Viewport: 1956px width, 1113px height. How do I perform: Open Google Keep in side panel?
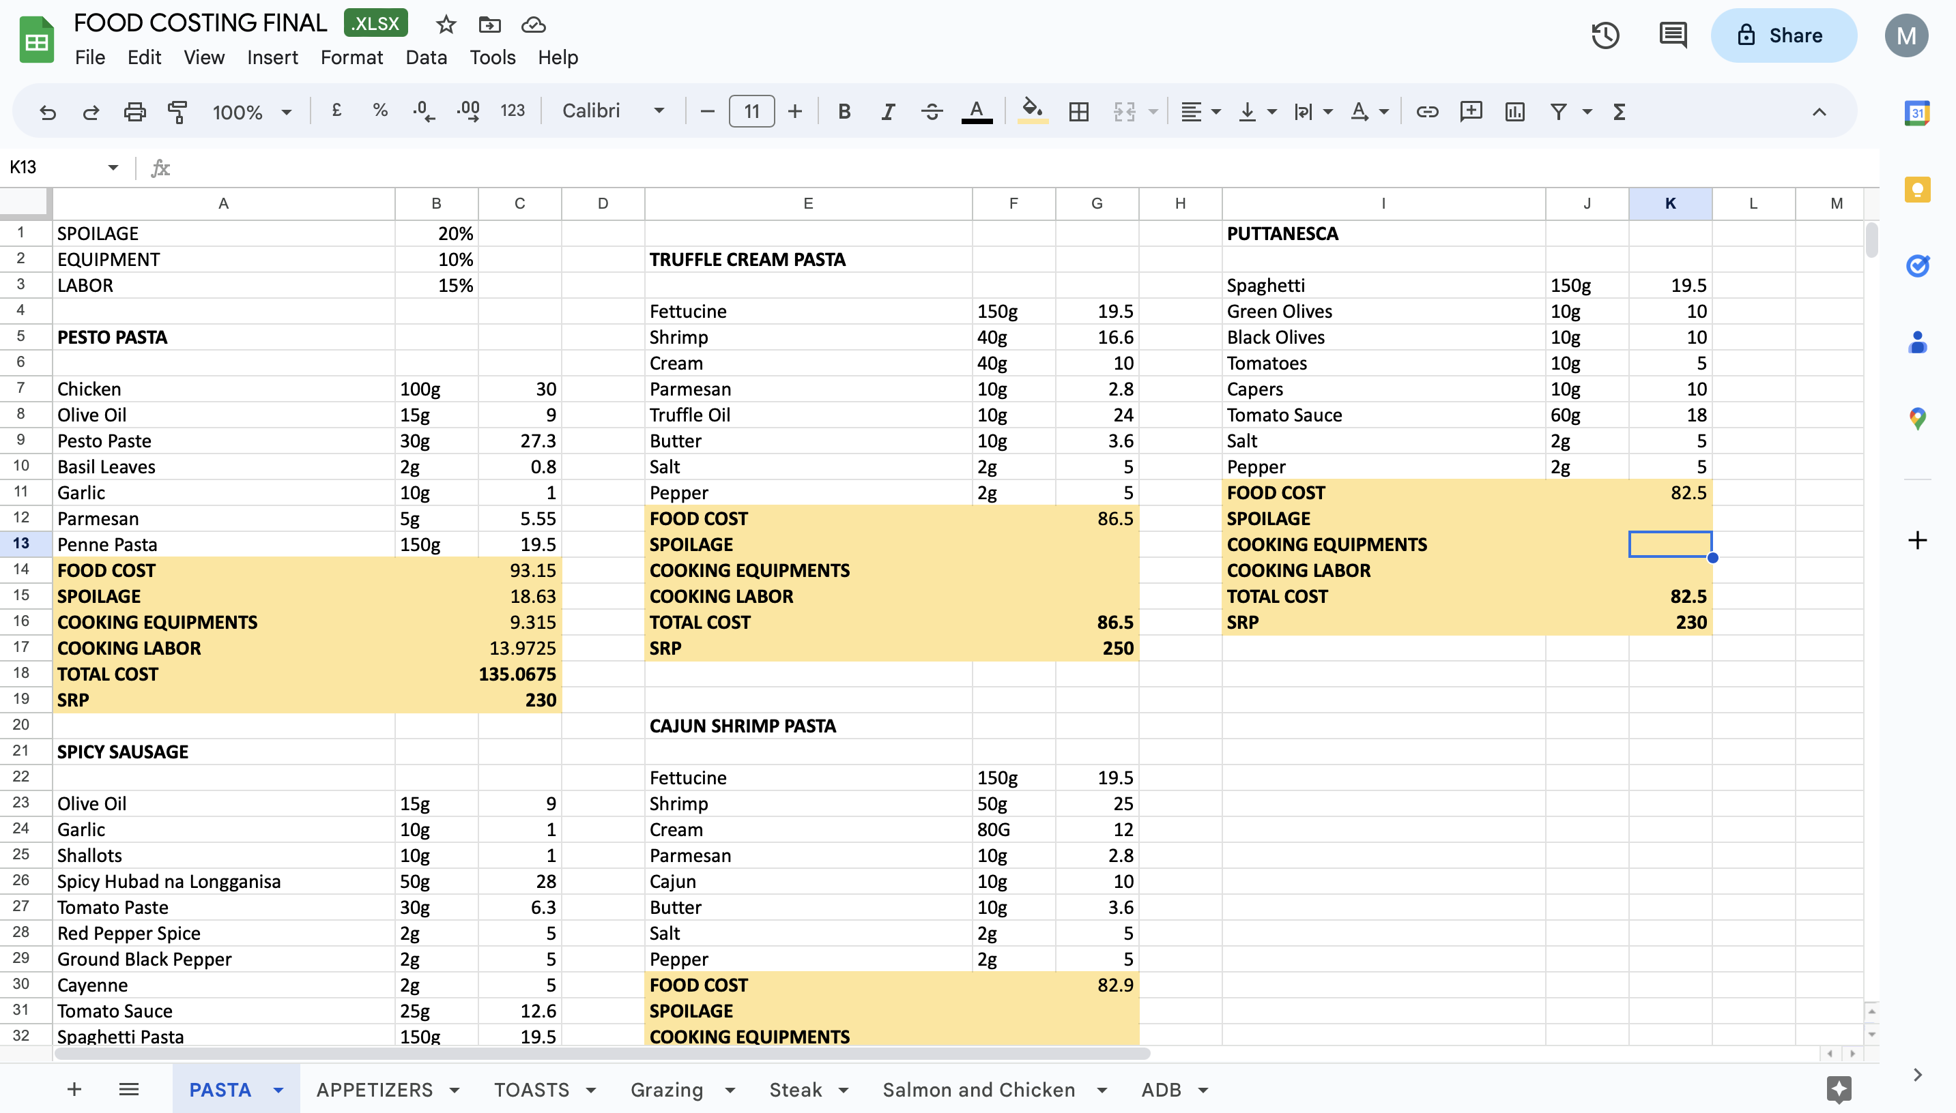point(1917,190)
